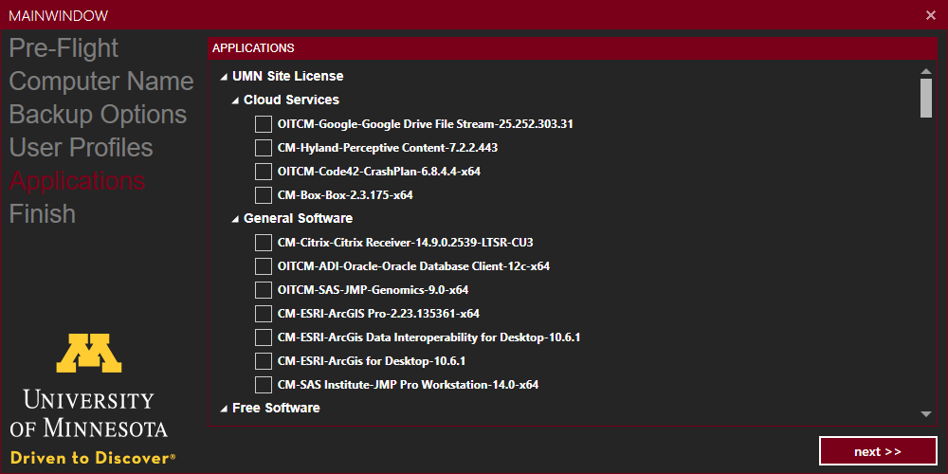
Task: Collapse Free Software group arrow
Action: point(225,409)
